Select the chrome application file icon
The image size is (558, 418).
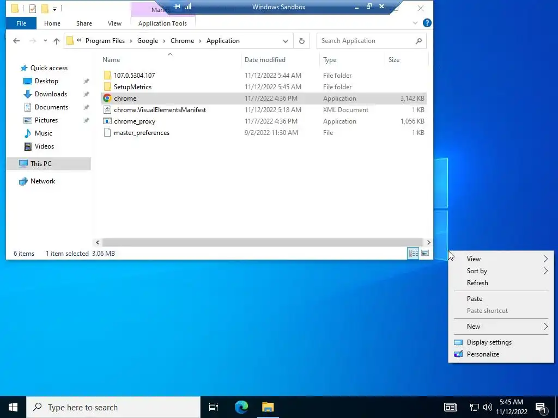click(x=107, y=98)
